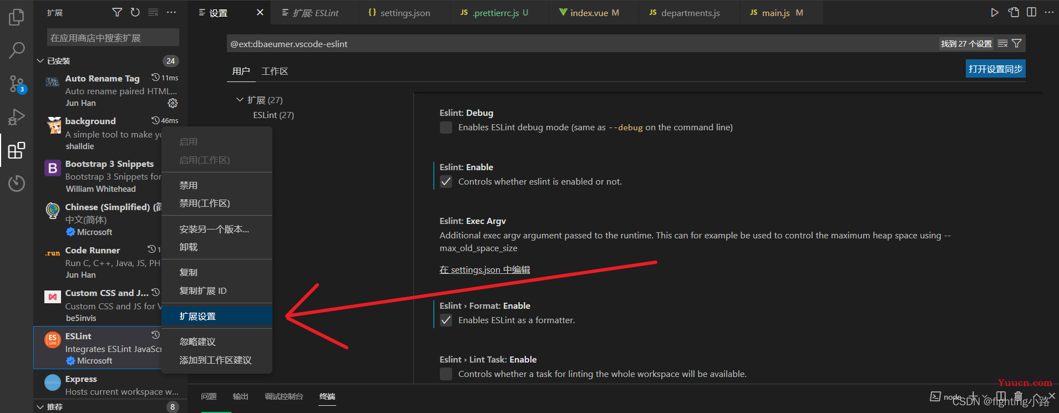Clear extensions search results icon

(153, 12)
